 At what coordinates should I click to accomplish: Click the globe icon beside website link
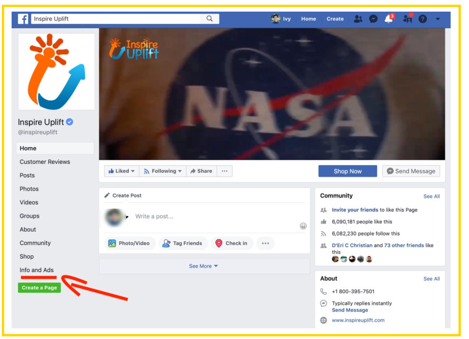tap(323, 320)
